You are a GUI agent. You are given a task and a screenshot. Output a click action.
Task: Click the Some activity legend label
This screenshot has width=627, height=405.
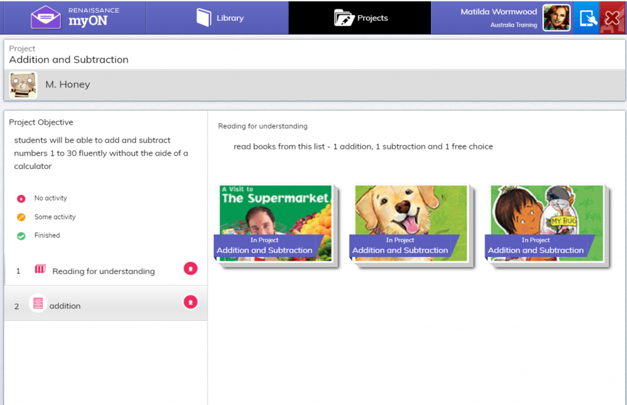point(54,217)
